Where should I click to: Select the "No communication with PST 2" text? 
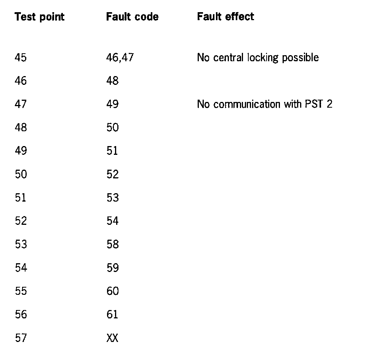coord(265,104)
